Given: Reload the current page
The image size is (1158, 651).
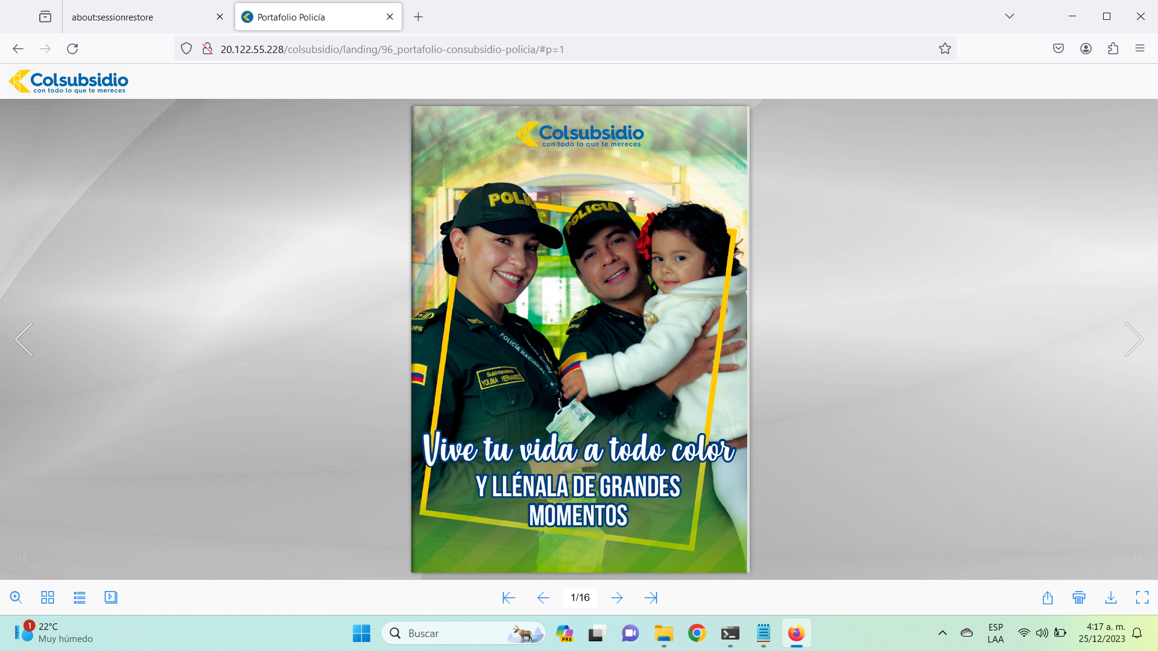Looking at the screenshot, I should click(x=72, y=49).
